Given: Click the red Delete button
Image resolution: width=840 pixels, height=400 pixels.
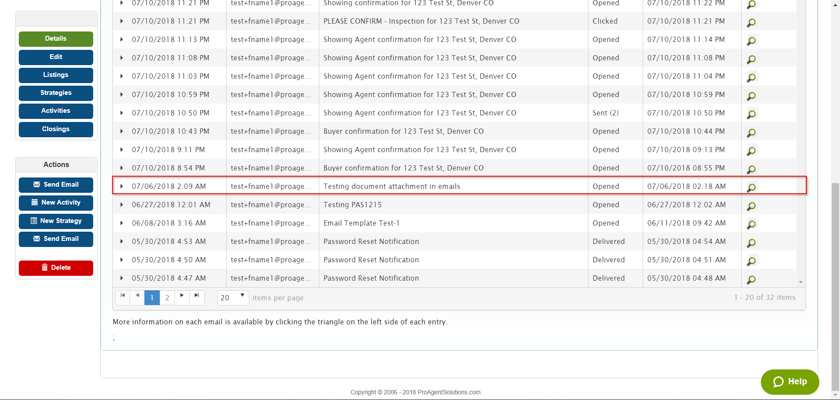Looking at the screenshot, I should [x=56, y=268].
